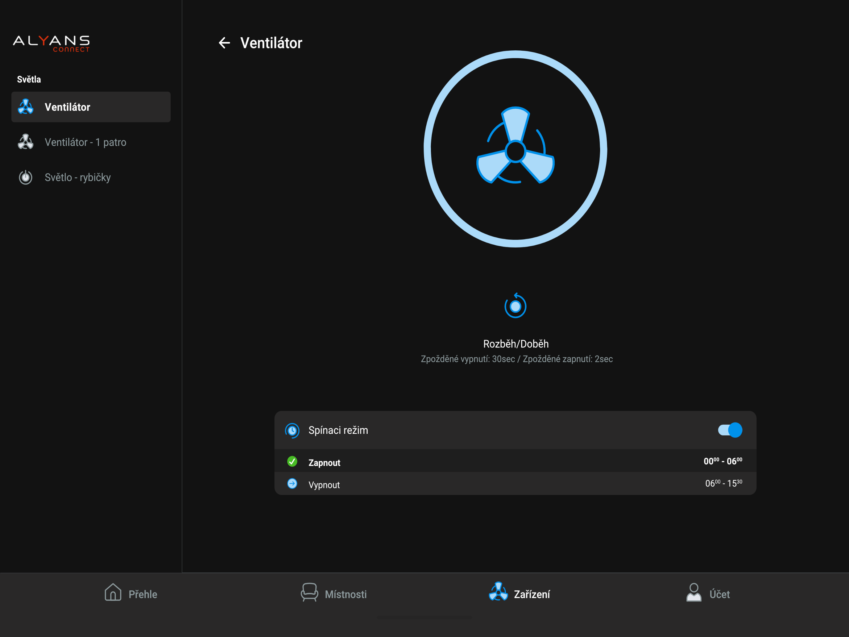Click the armchair icon for Místnosti
This screenshot has width=849, height=637.
(309, 593)
